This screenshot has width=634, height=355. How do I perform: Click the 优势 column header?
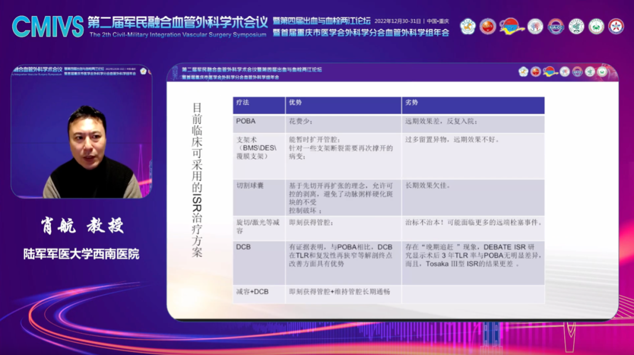(343, 105)
